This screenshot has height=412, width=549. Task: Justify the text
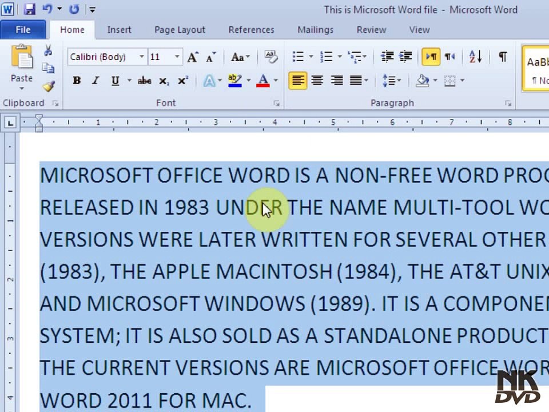[x=356, y=81]
